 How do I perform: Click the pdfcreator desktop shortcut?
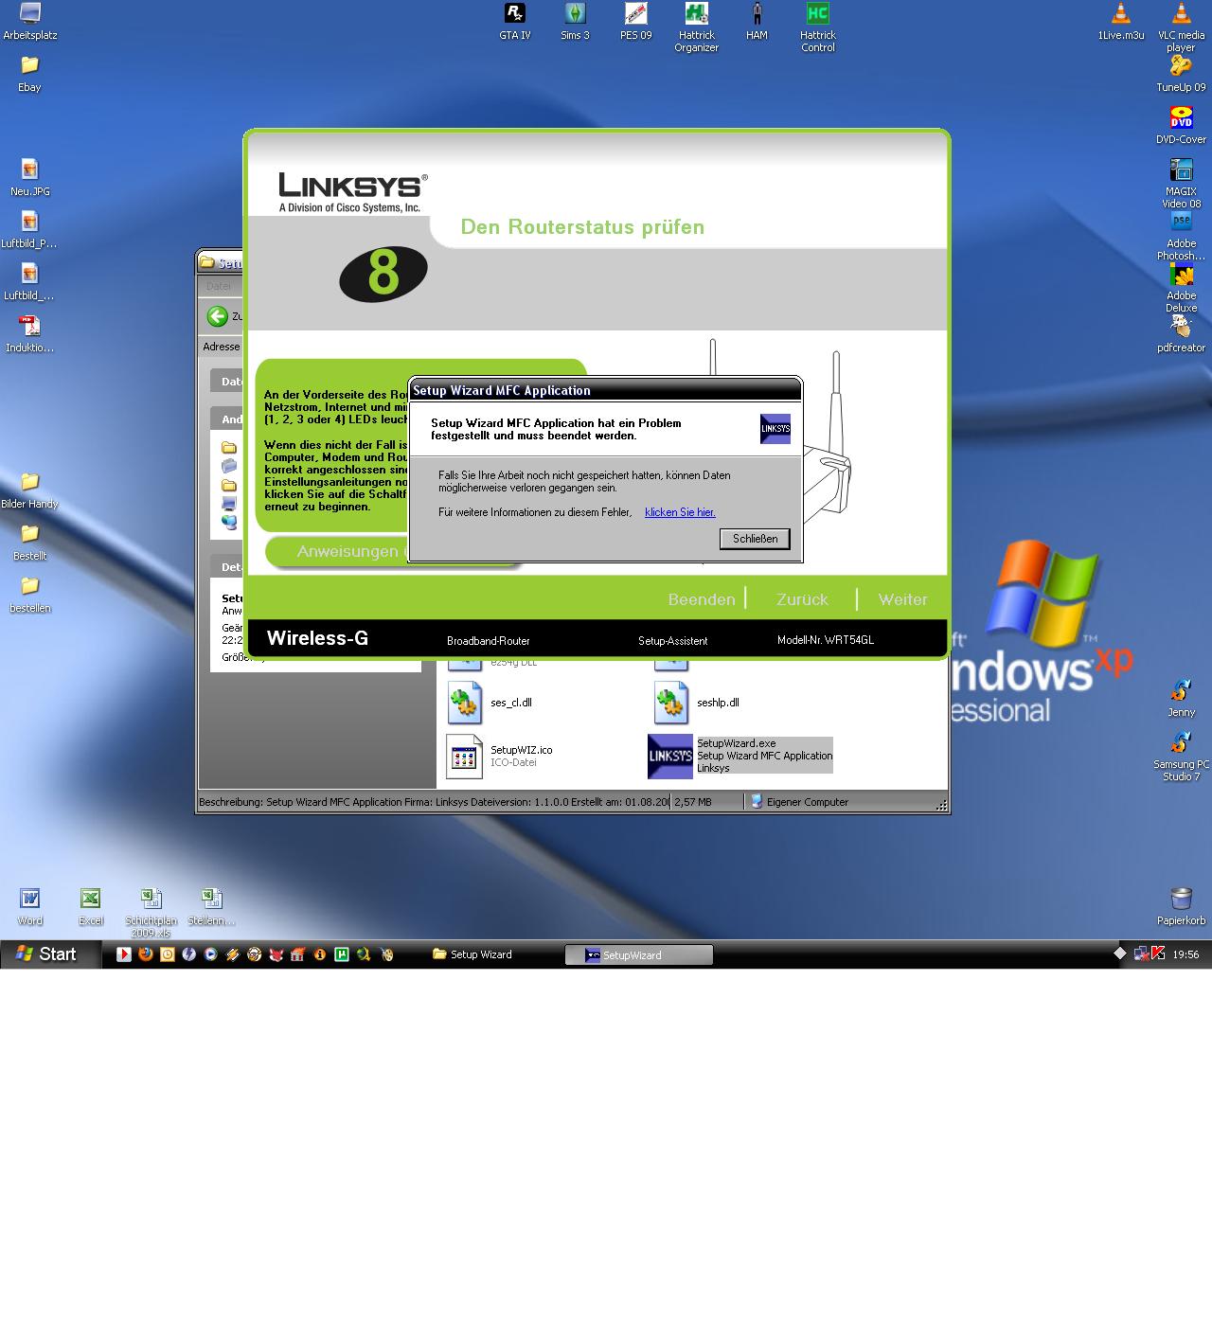point(1181,334)
